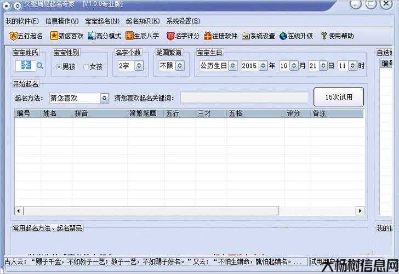Viewport: 399px width, 274px height.
Task: Open the 我的软件(F) menu
Action: click(22, 21)
